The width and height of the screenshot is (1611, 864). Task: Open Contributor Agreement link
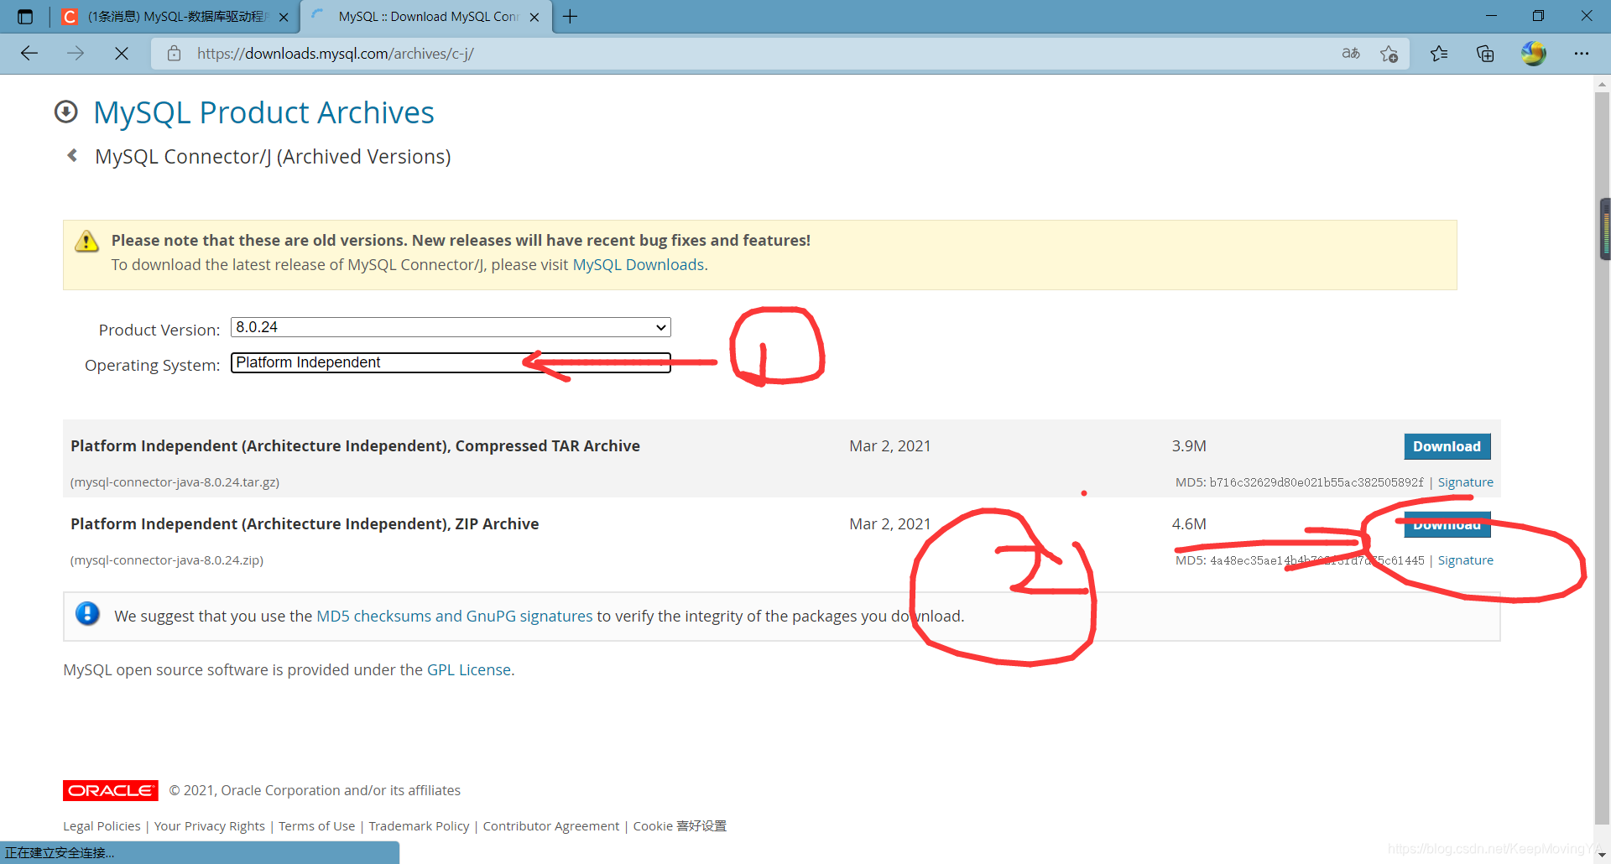point(551,826)
